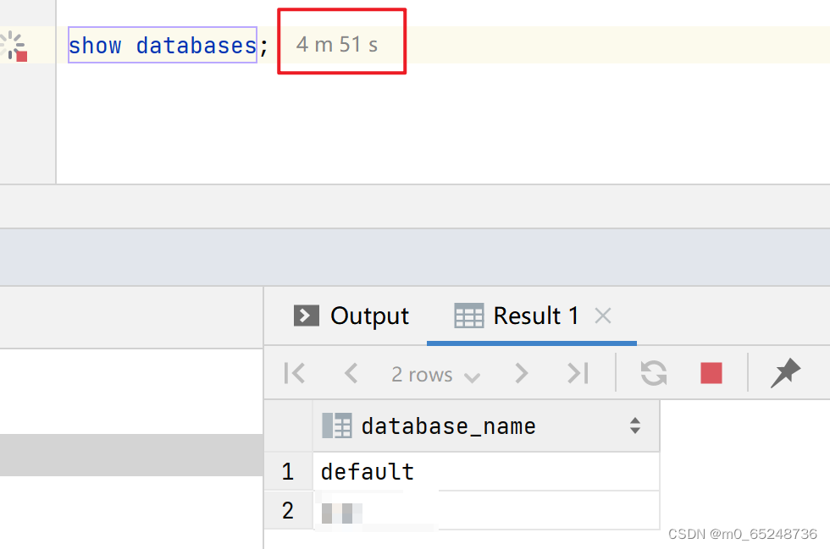Click the database_name column type icon
Screen dimensions: 830x549
[x=337, y=425]
